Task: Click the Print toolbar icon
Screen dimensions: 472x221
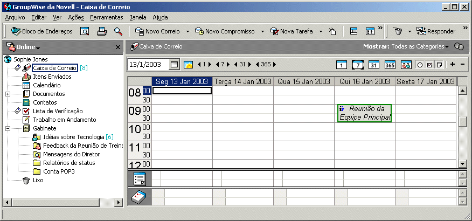Action: pyautogui.click(x=102, y=31)
